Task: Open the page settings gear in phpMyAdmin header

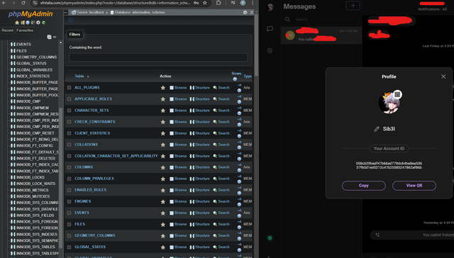Action: pyautogui.click(x=245, y=13)
